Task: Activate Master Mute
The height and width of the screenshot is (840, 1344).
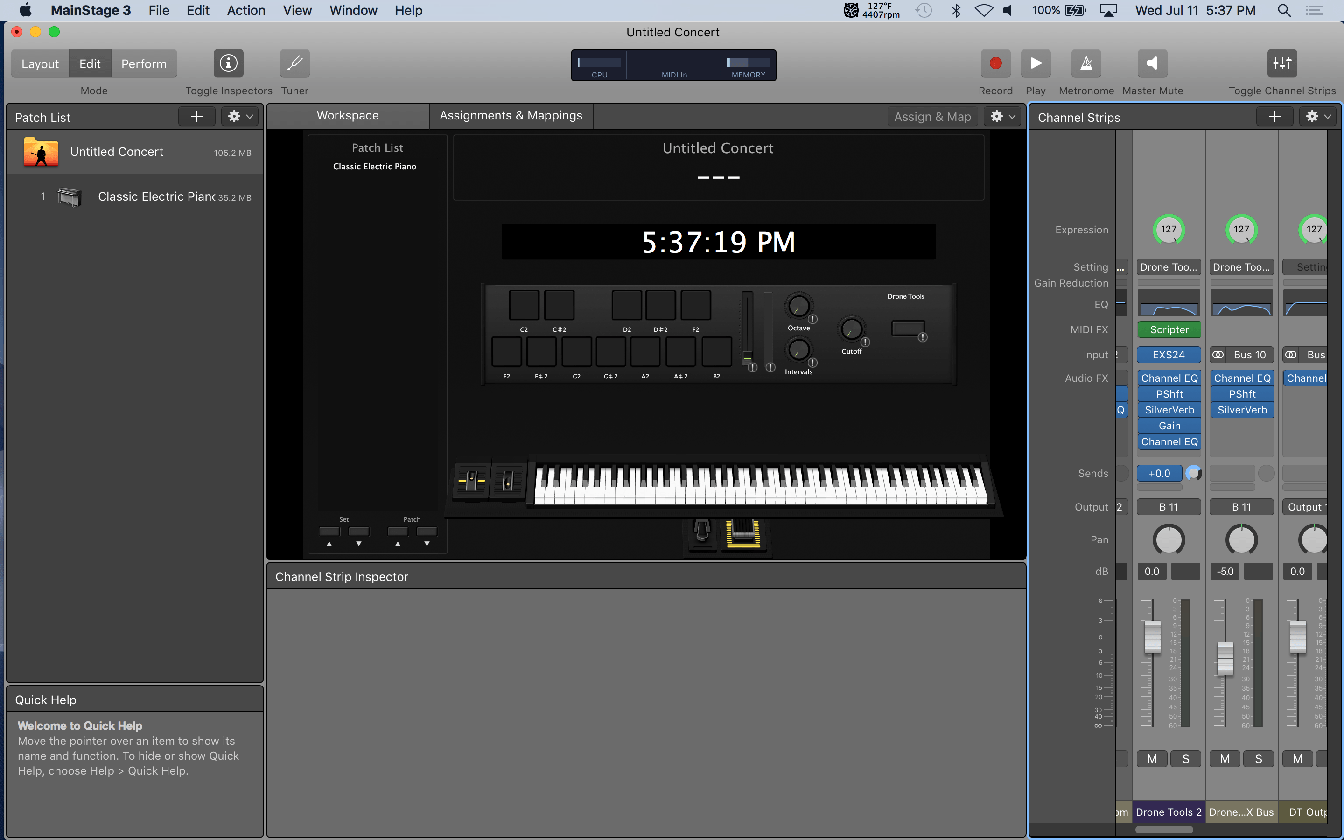Action: (1152, 63)
